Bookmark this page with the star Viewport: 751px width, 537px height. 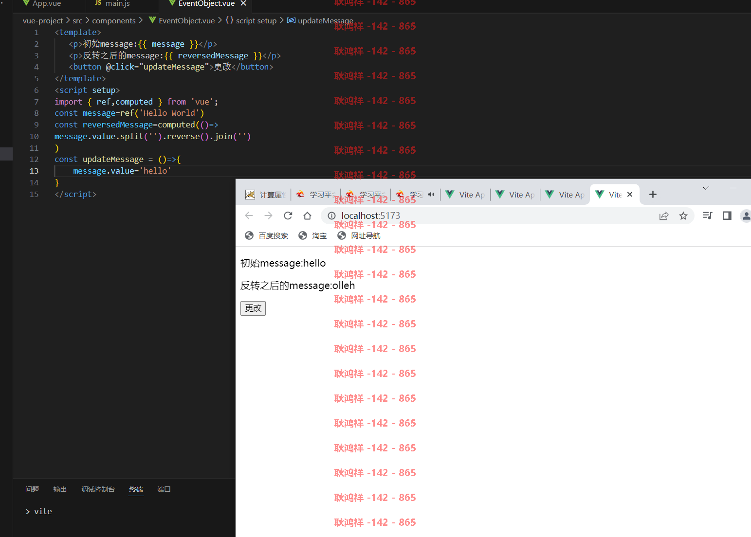click(x=683, y=215)
